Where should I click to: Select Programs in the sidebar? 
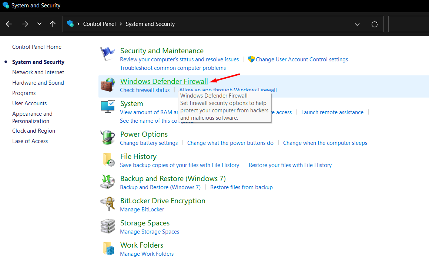tap(24, 93)
